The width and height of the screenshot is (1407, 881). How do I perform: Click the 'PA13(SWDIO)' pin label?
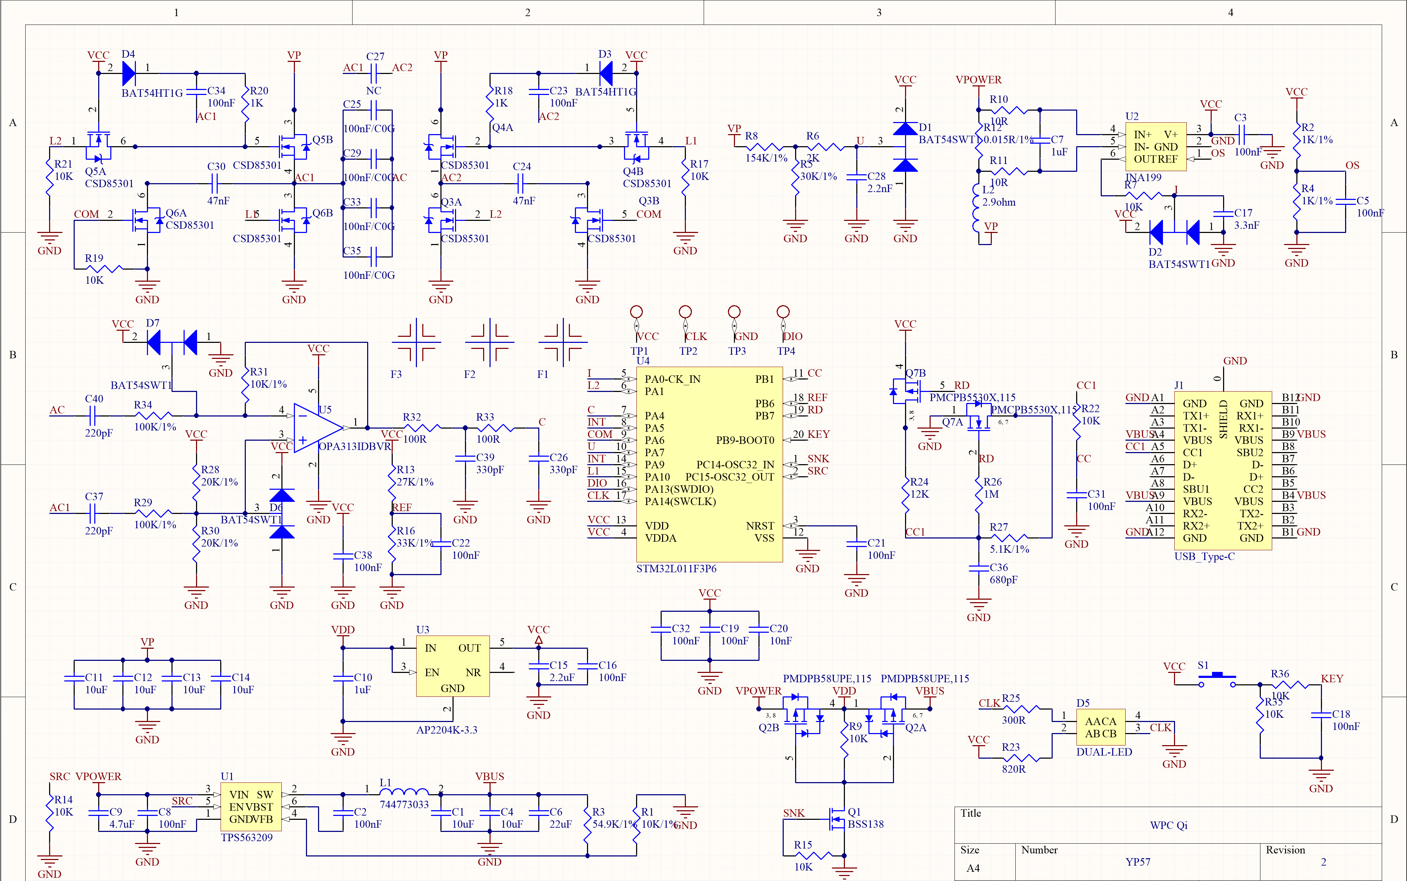tap(679, 489)
